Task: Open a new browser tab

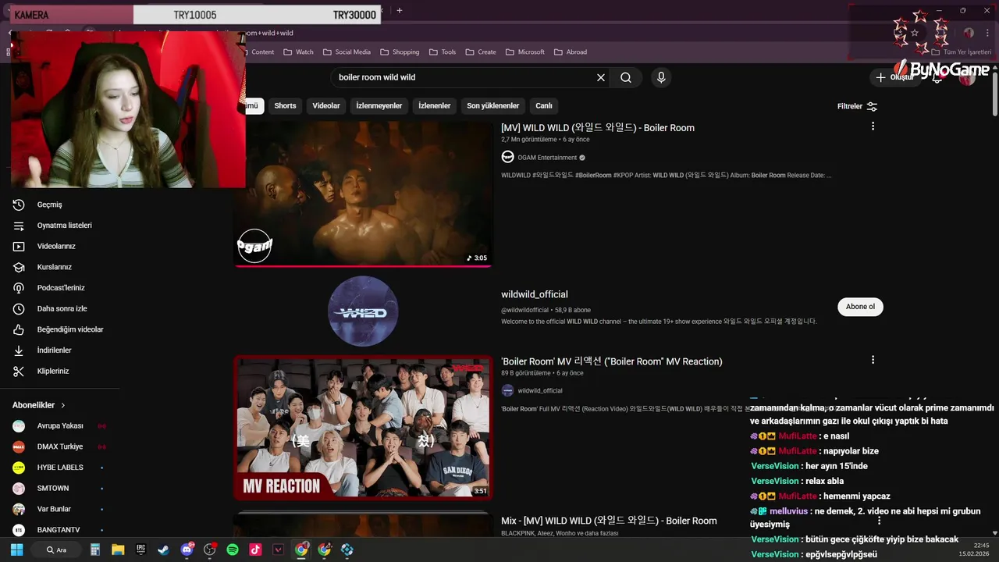Action: pyautogui.click(x=400, y=11)
